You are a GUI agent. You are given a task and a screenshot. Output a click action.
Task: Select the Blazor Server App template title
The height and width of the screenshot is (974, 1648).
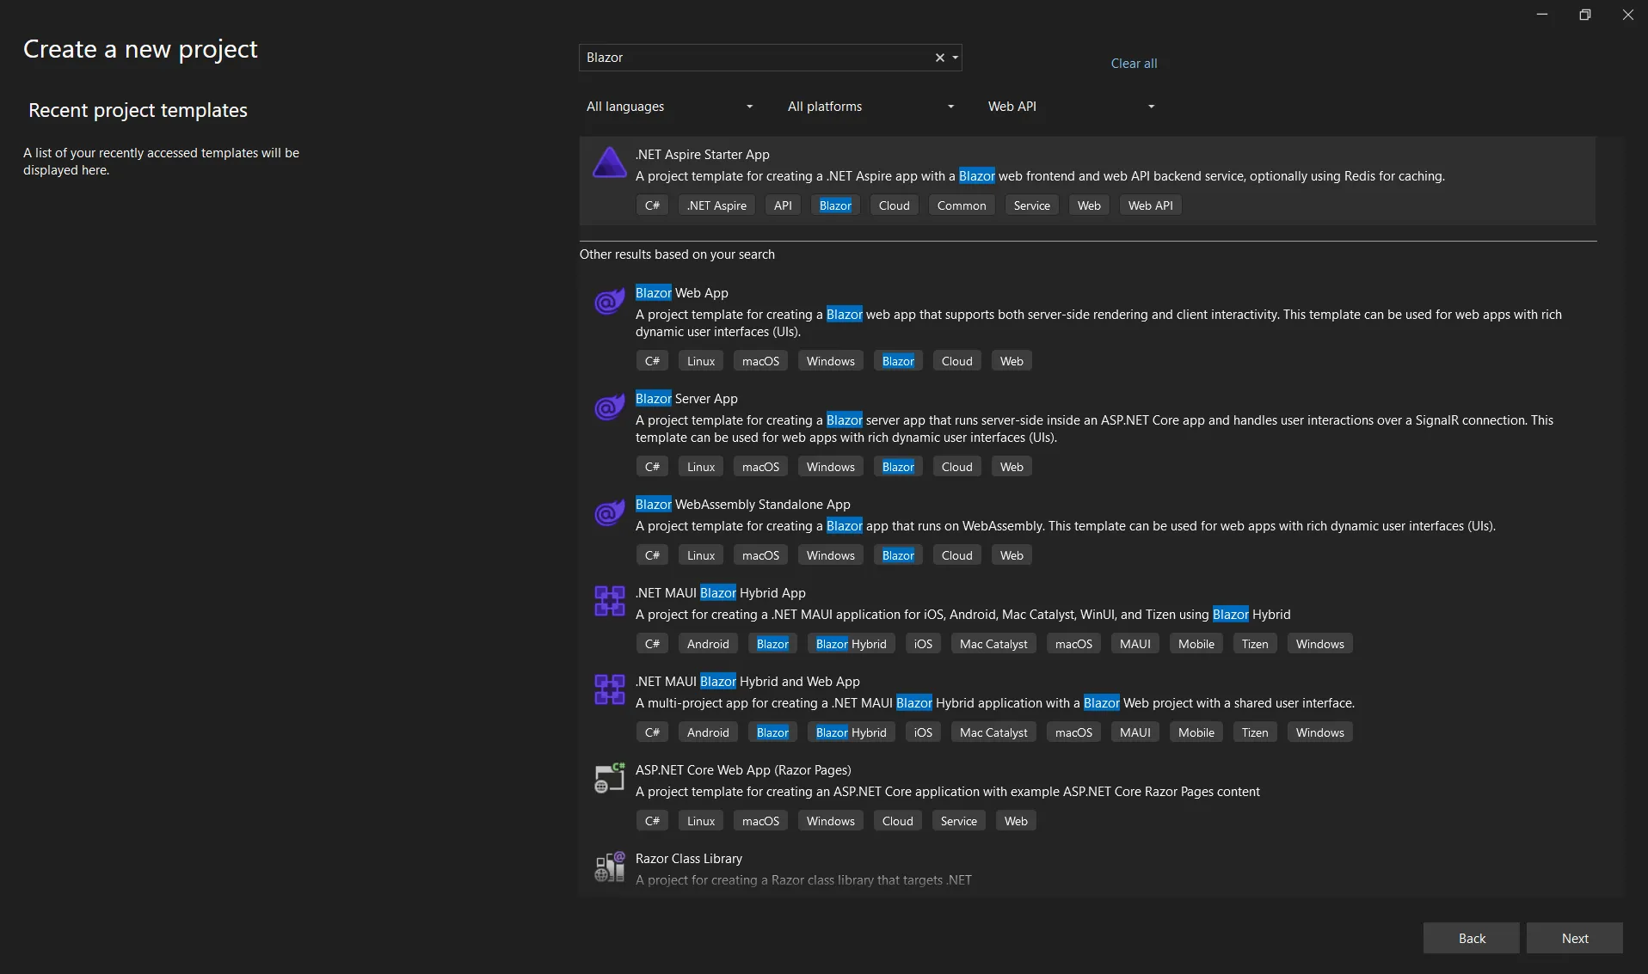(686, 399)
